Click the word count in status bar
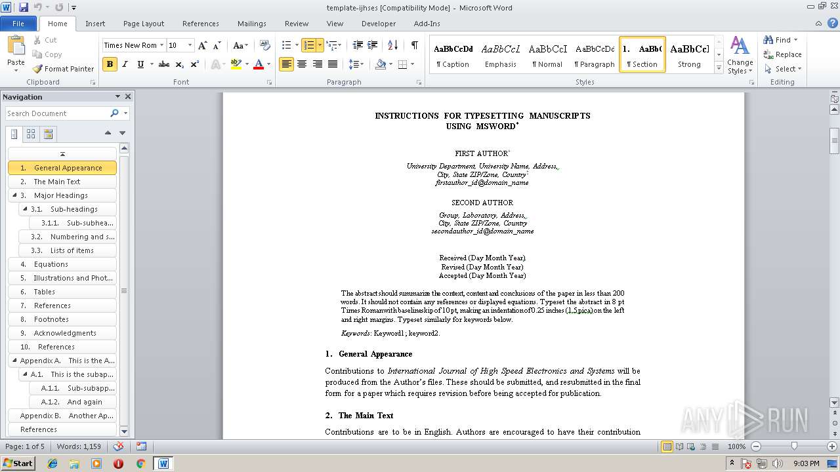840x472 pixels. [79, 446]
